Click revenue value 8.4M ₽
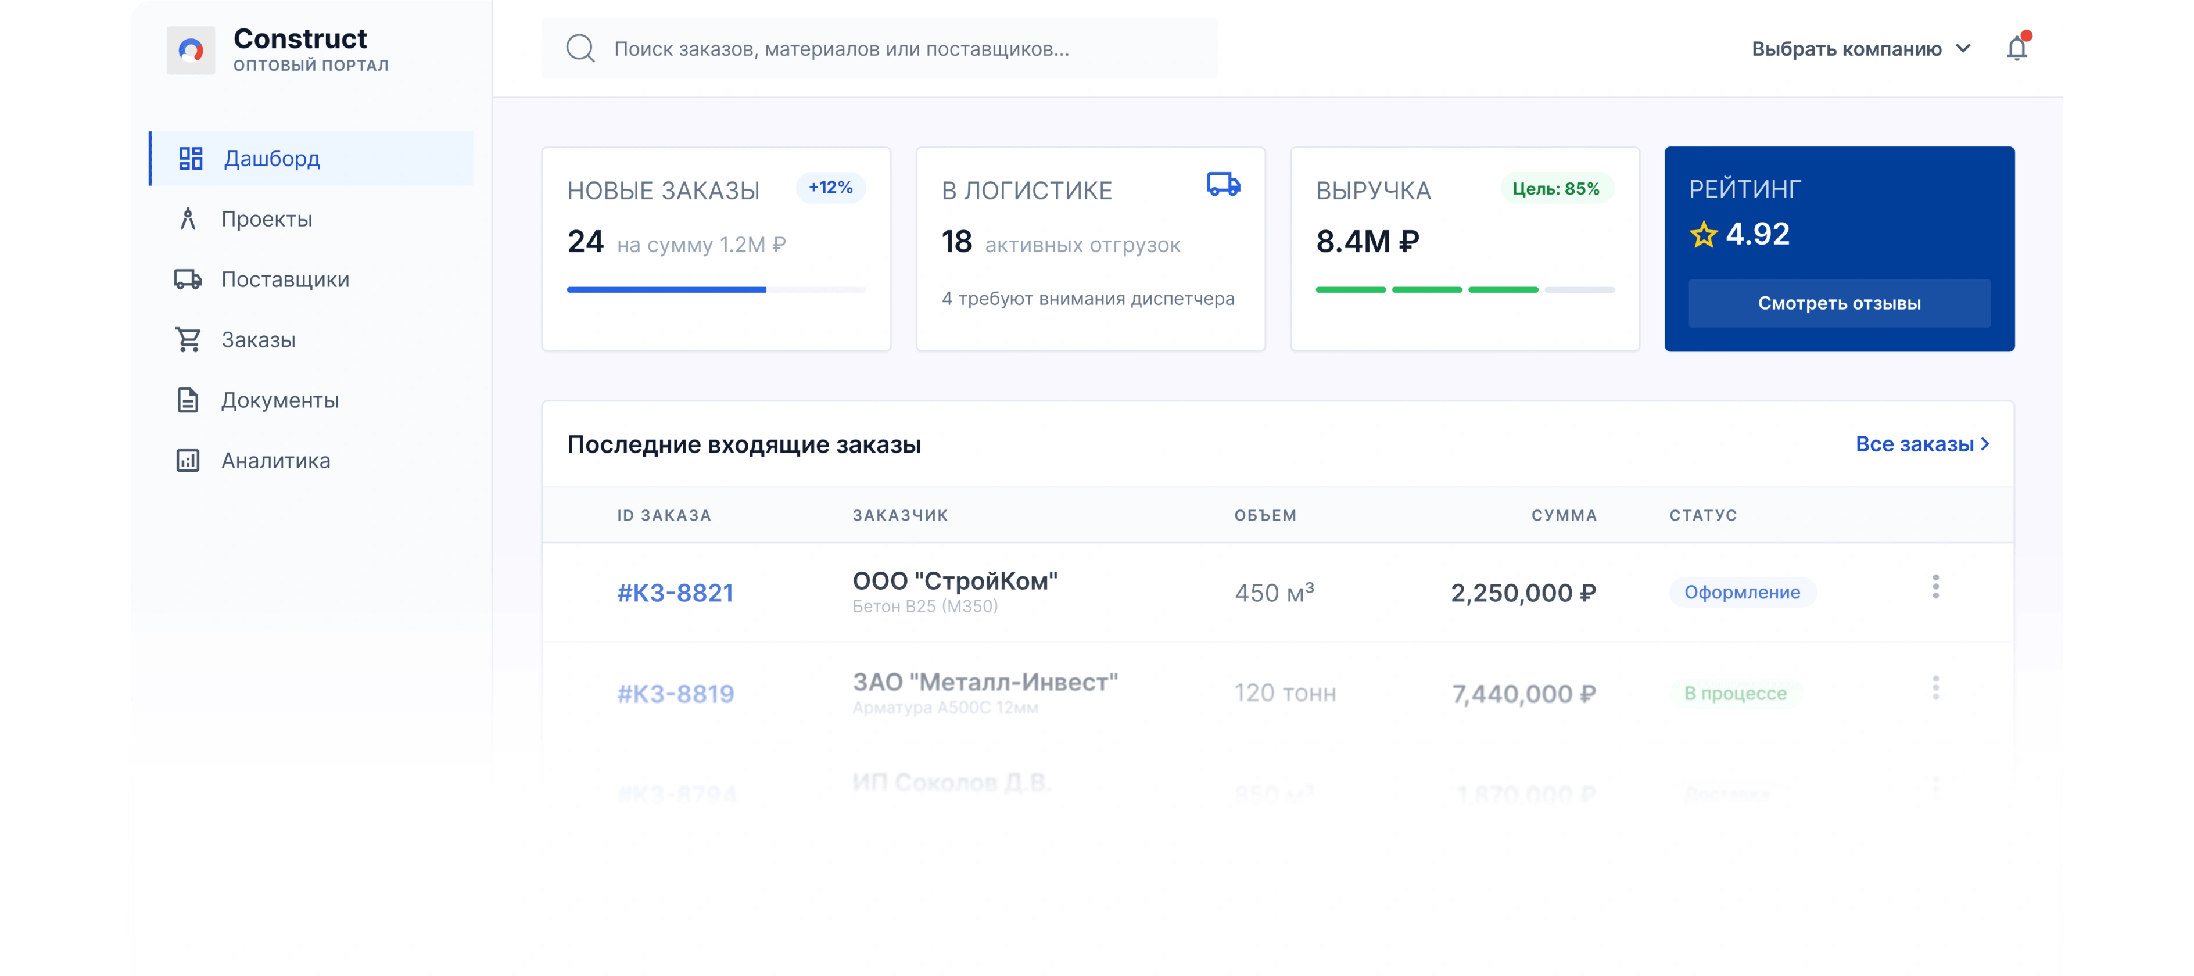The width and height of the screenshot is (2194, 976). coord(1367,241)
